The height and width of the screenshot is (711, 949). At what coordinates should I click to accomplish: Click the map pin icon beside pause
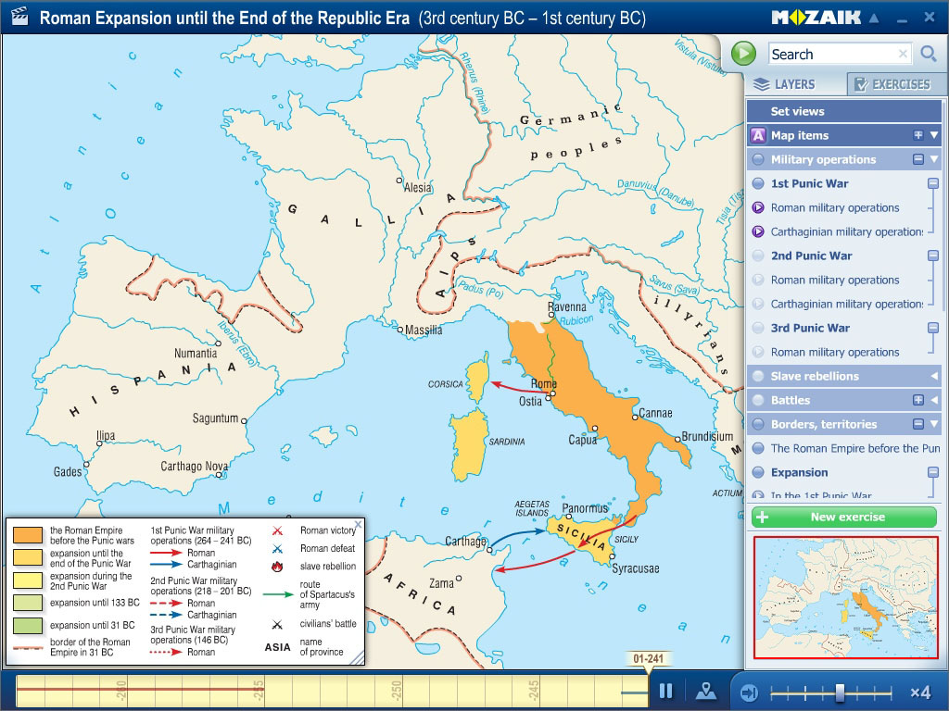(x=706, y=691)
